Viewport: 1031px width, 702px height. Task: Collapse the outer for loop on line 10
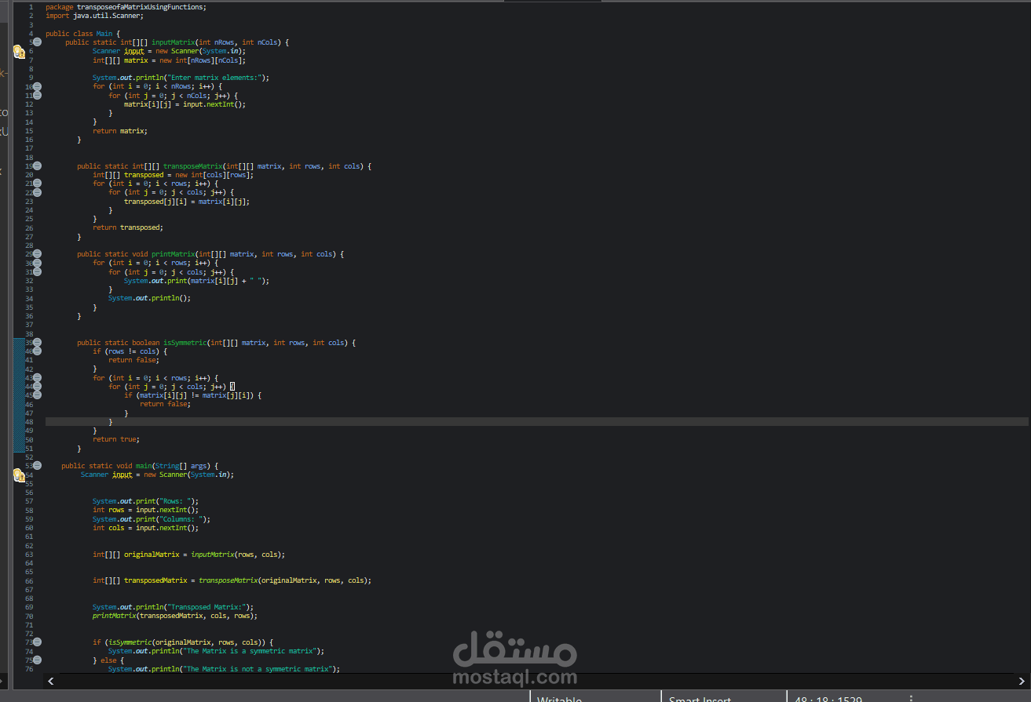[37, 86]
